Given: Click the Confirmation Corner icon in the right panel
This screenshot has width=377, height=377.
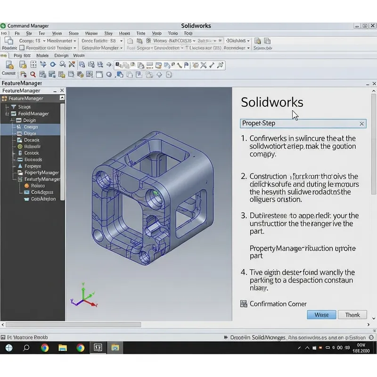Looking at the screenshot, I should coord(244,304).
